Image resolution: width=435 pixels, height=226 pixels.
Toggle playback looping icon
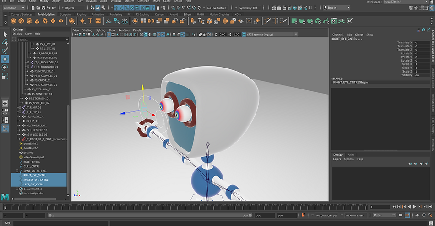point(401,215)
